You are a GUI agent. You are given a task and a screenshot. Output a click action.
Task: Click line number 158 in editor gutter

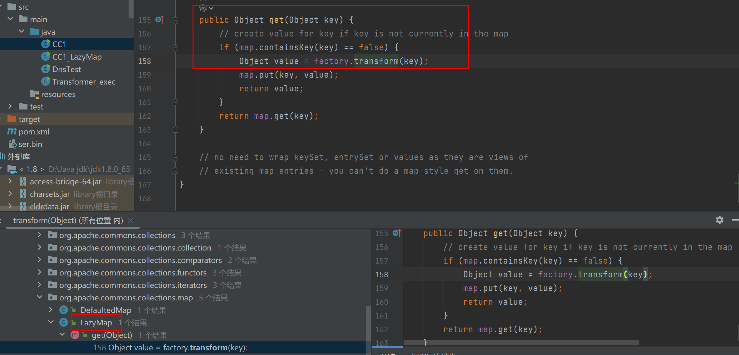144,61
